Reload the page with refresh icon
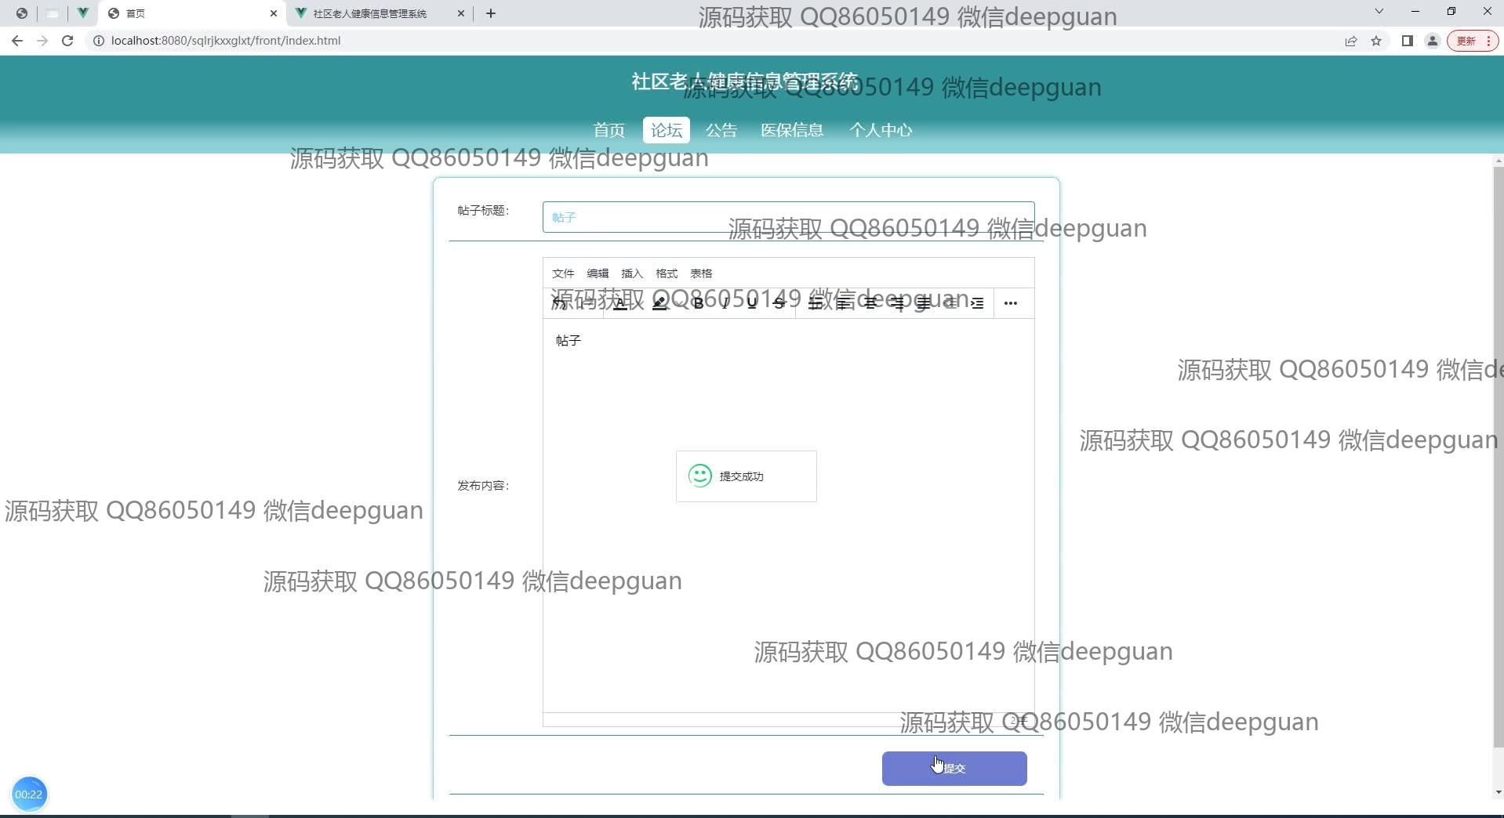 click(67, 41)
